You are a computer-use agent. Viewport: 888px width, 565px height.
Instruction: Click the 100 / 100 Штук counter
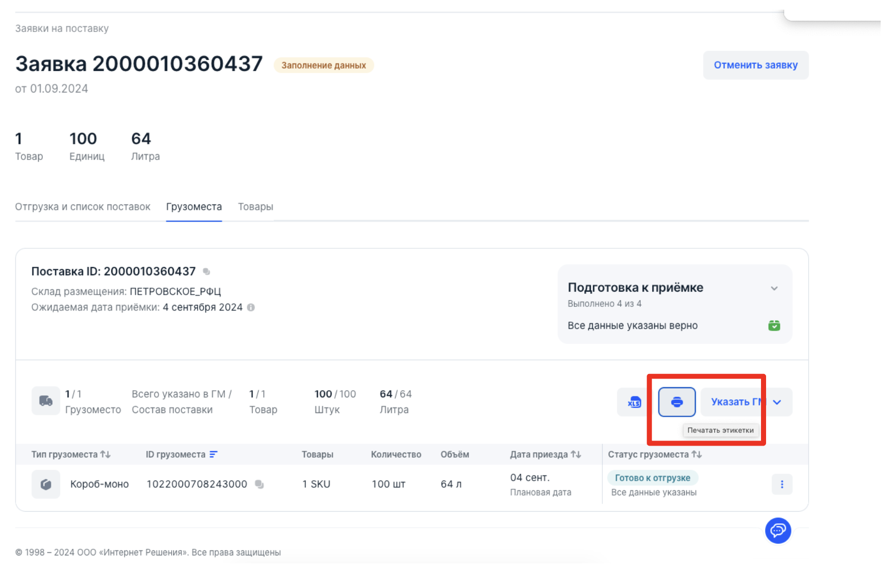335,402
